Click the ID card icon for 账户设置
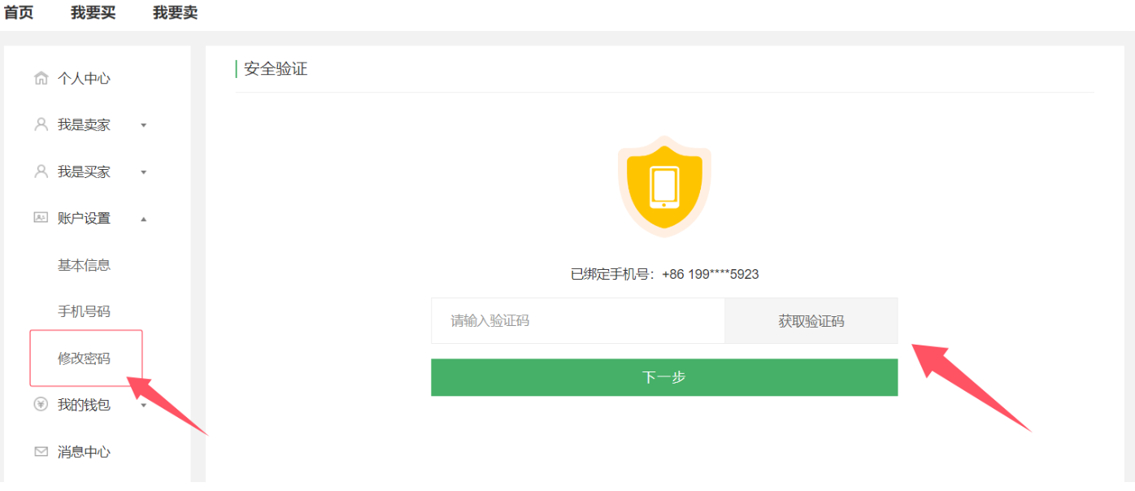Image resolution: width=1135 pixels, height=491 pixels. 41,218
